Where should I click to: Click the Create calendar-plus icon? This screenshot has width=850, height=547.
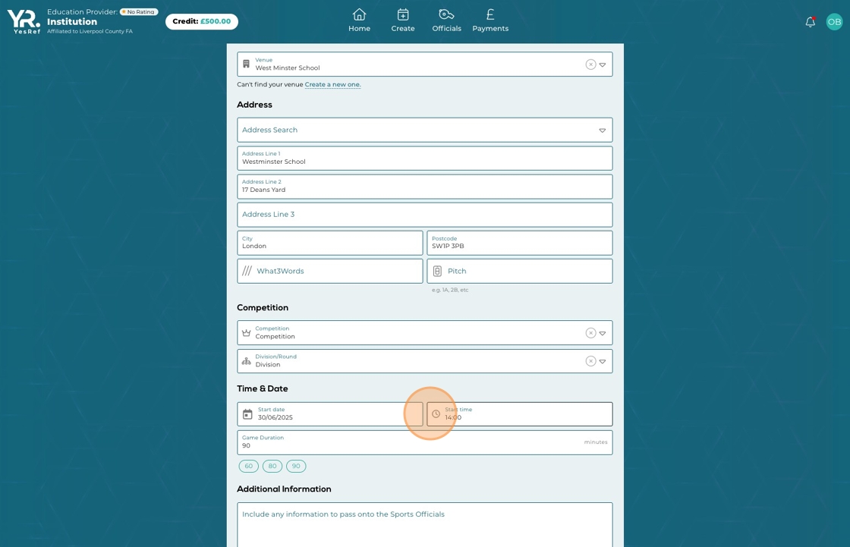403,14
